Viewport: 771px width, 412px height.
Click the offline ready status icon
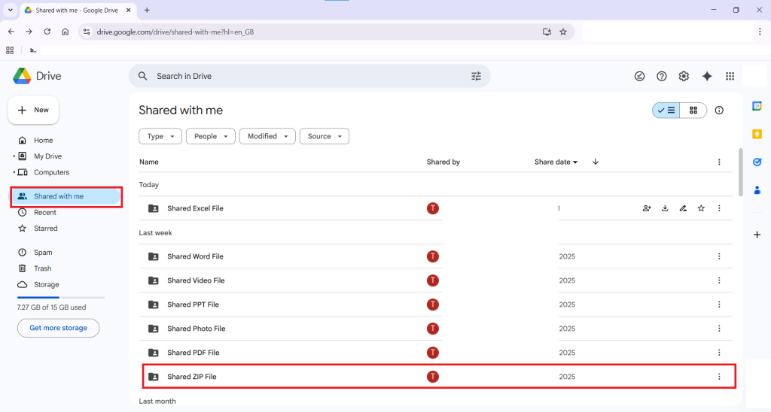point(640,76)
